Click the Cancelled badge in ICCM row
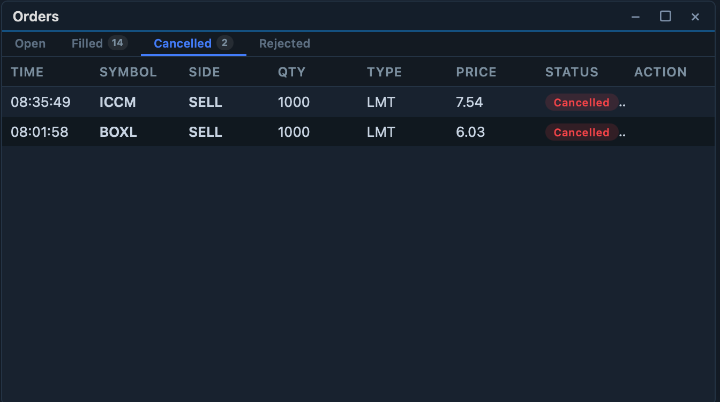The width and height of the screenshot is (720, 402). click(582, 102)
